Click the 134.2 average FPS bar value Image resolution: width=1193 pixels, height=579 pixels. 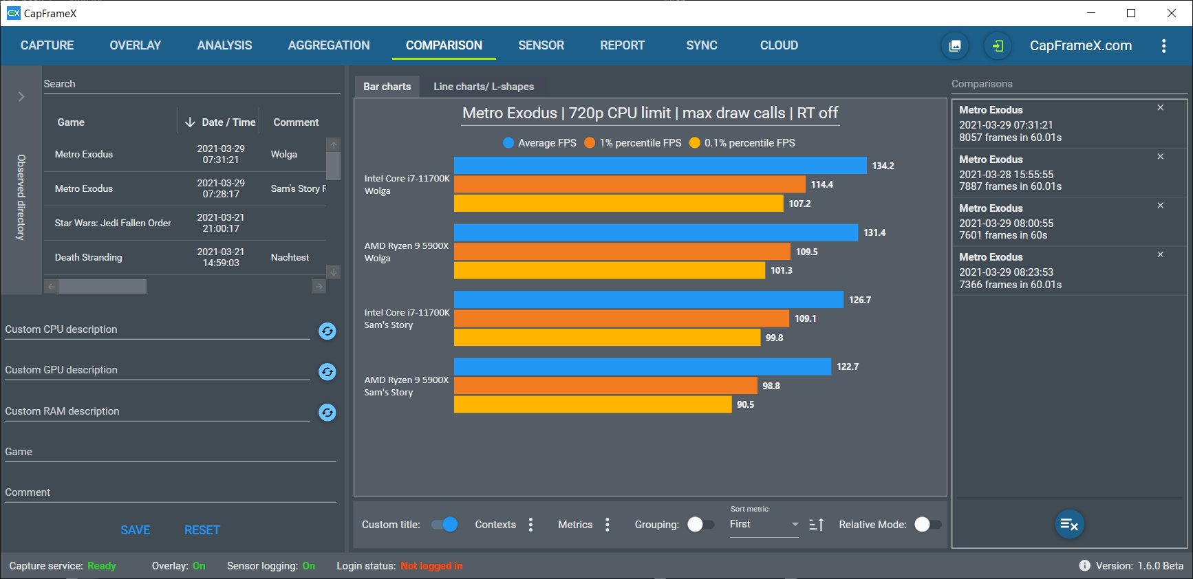pos(883,166)
